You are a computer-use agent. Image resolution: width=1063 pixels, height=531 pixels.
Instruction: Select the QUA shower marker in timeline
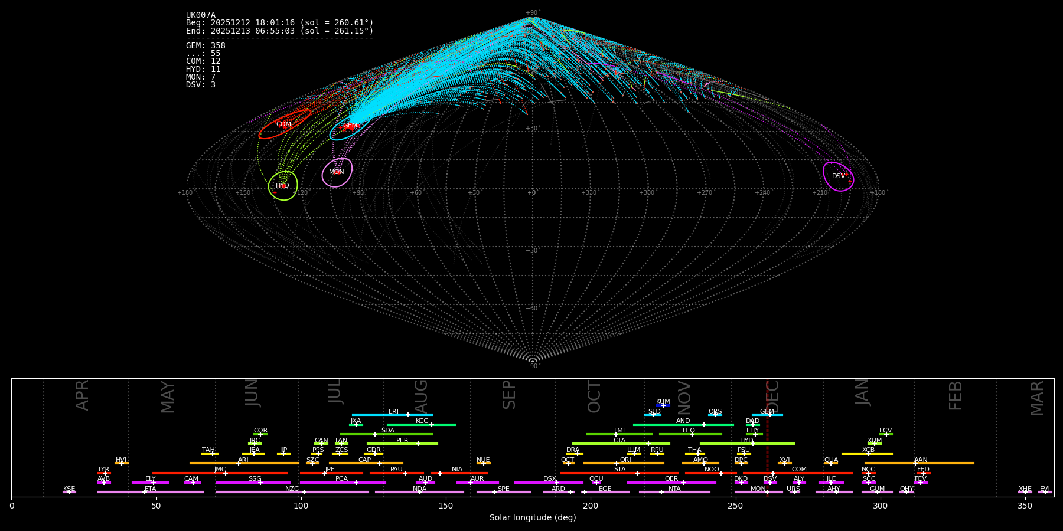click(831, 463)
